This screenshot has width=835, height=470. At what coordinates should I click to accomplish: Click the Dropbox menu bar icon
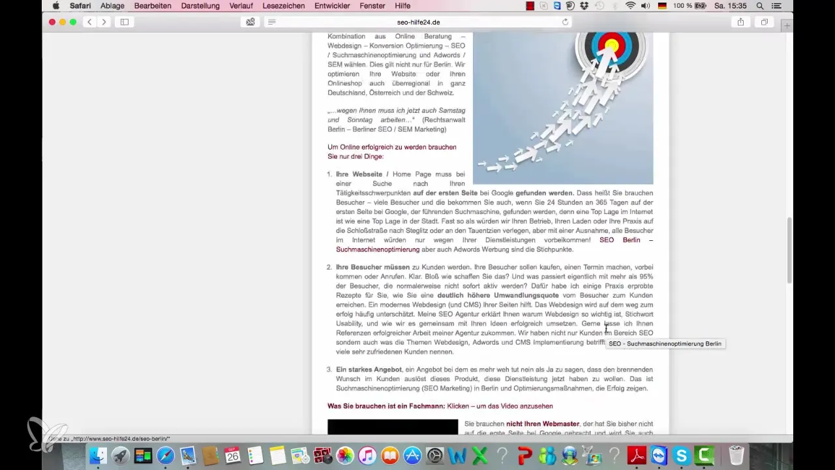point(583,6)
